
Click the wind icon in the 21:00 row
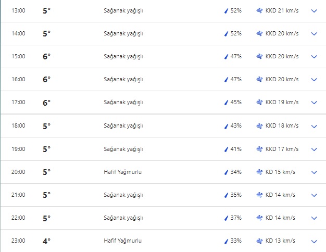point(259,195)
